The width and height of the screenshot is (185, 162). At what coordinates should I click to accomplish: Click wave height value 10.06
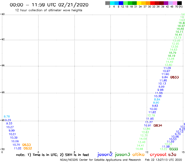(x=15, y=141)
